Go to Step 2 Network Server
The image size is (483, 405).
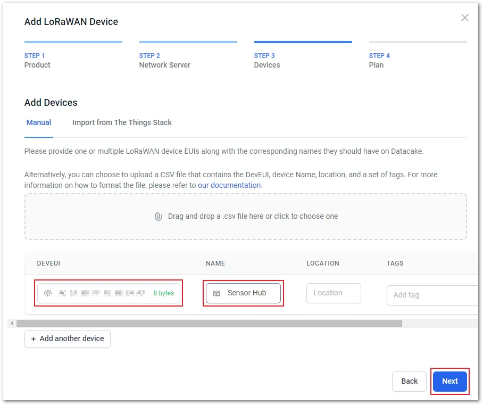pyautogui.click(x=188, y=55)
